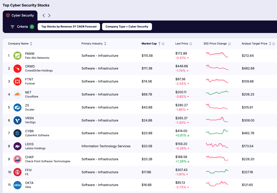The height and width of the screenshot is (193, 277).
Task: Open the Cyber Security tab
Action: pos(20,15)
